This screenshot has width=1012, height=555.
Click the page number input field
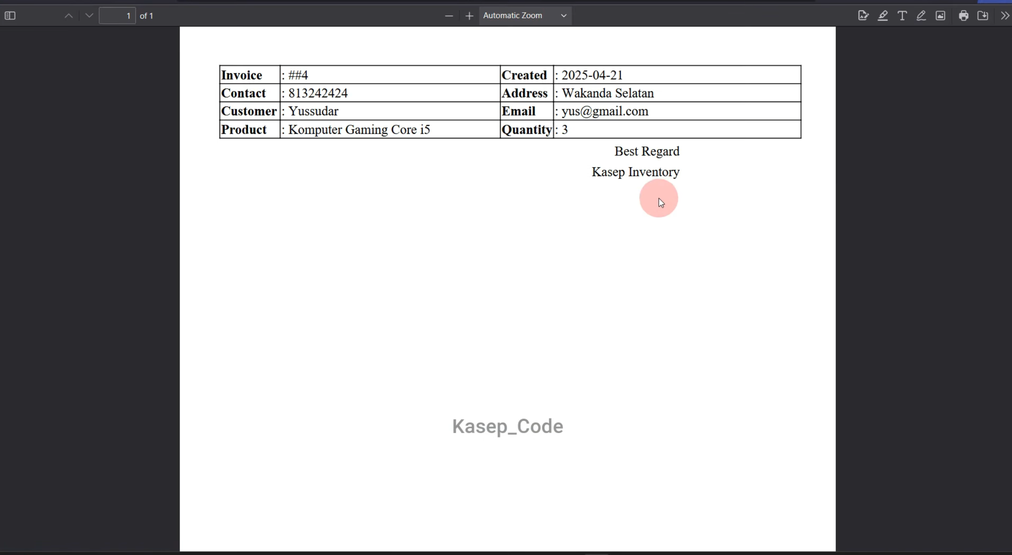click(117, 16)
